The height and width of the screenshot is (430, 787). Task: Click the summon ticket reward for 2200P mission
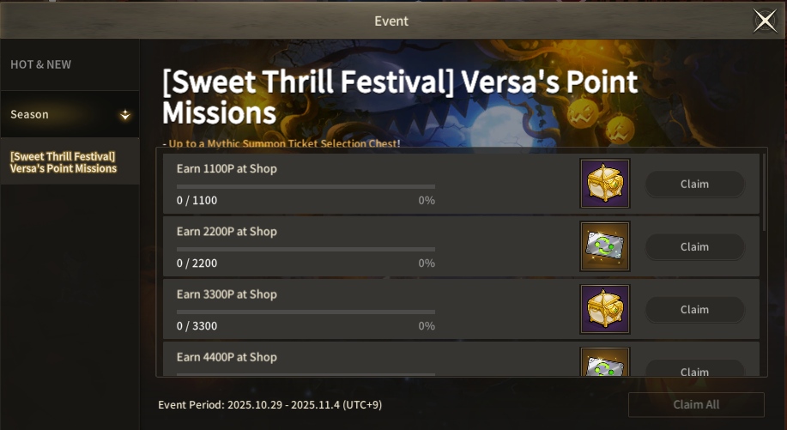pyautogui.click(x=605, y=246)
